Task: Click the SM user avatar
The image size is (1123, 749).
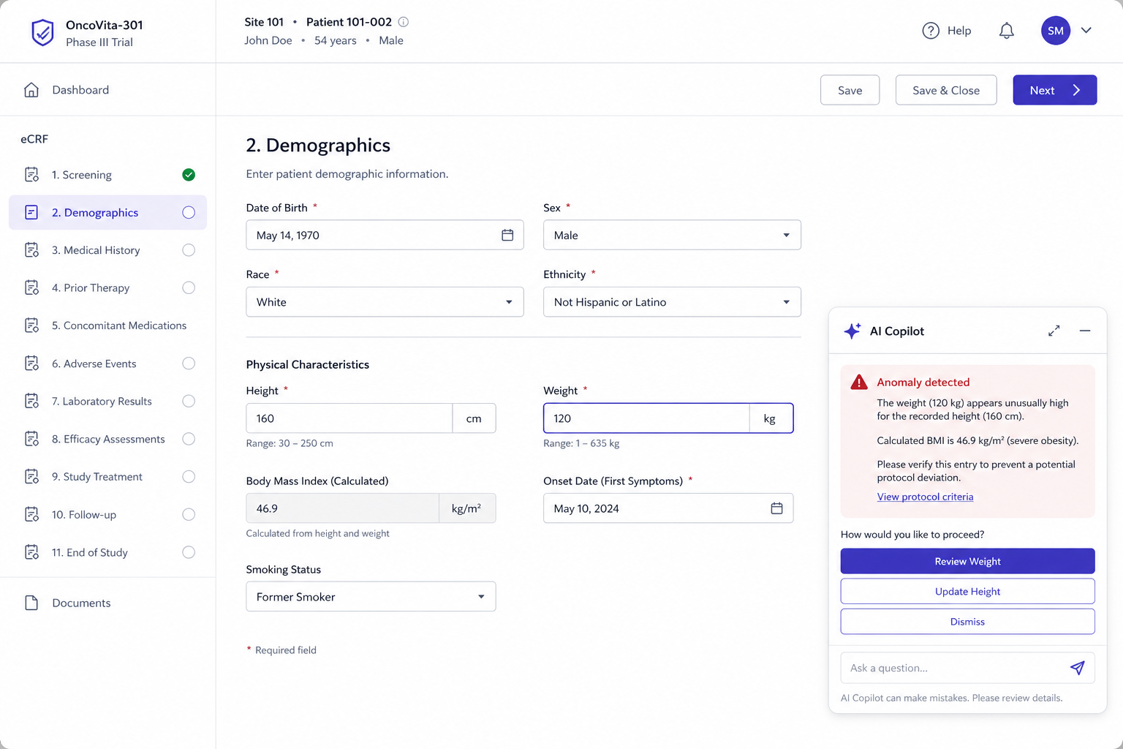Action: pyautogui.click(x=1056, y=31)
